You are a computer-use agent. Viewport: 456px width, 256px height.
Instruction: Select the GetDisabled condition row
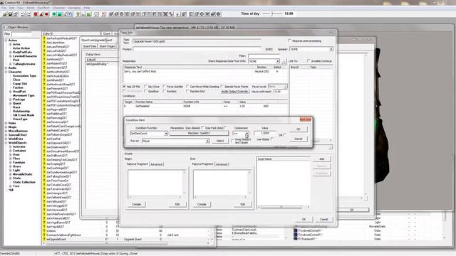[x=205, y=106]
